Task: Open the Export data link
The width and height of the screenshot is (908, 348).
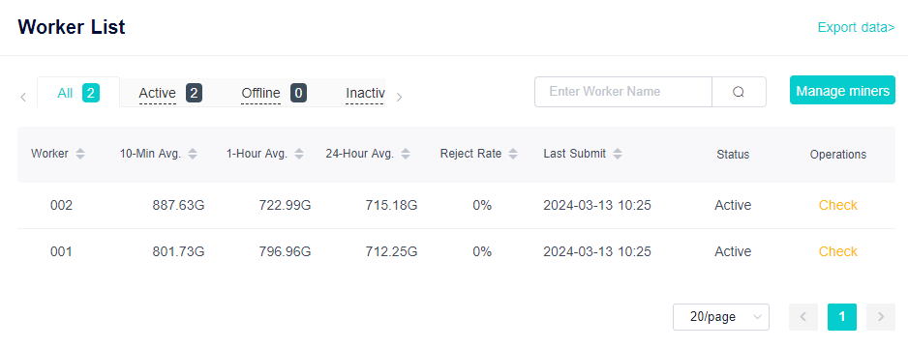Action: pos(856,27)
